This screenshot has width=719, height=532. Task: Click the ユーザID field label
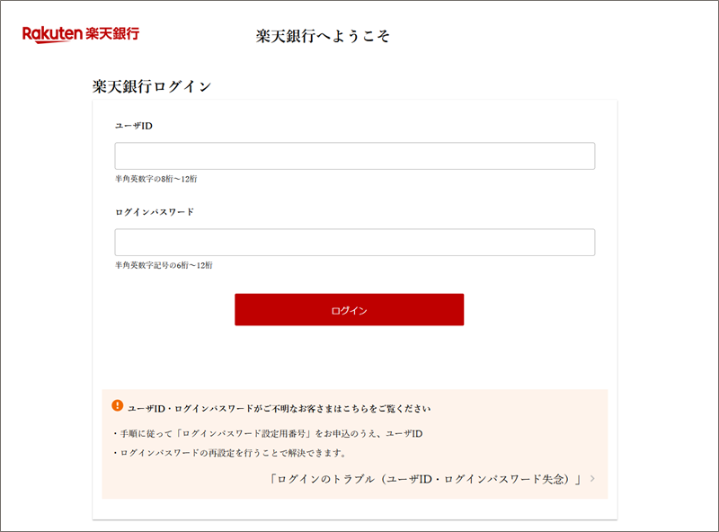(134, 126)
